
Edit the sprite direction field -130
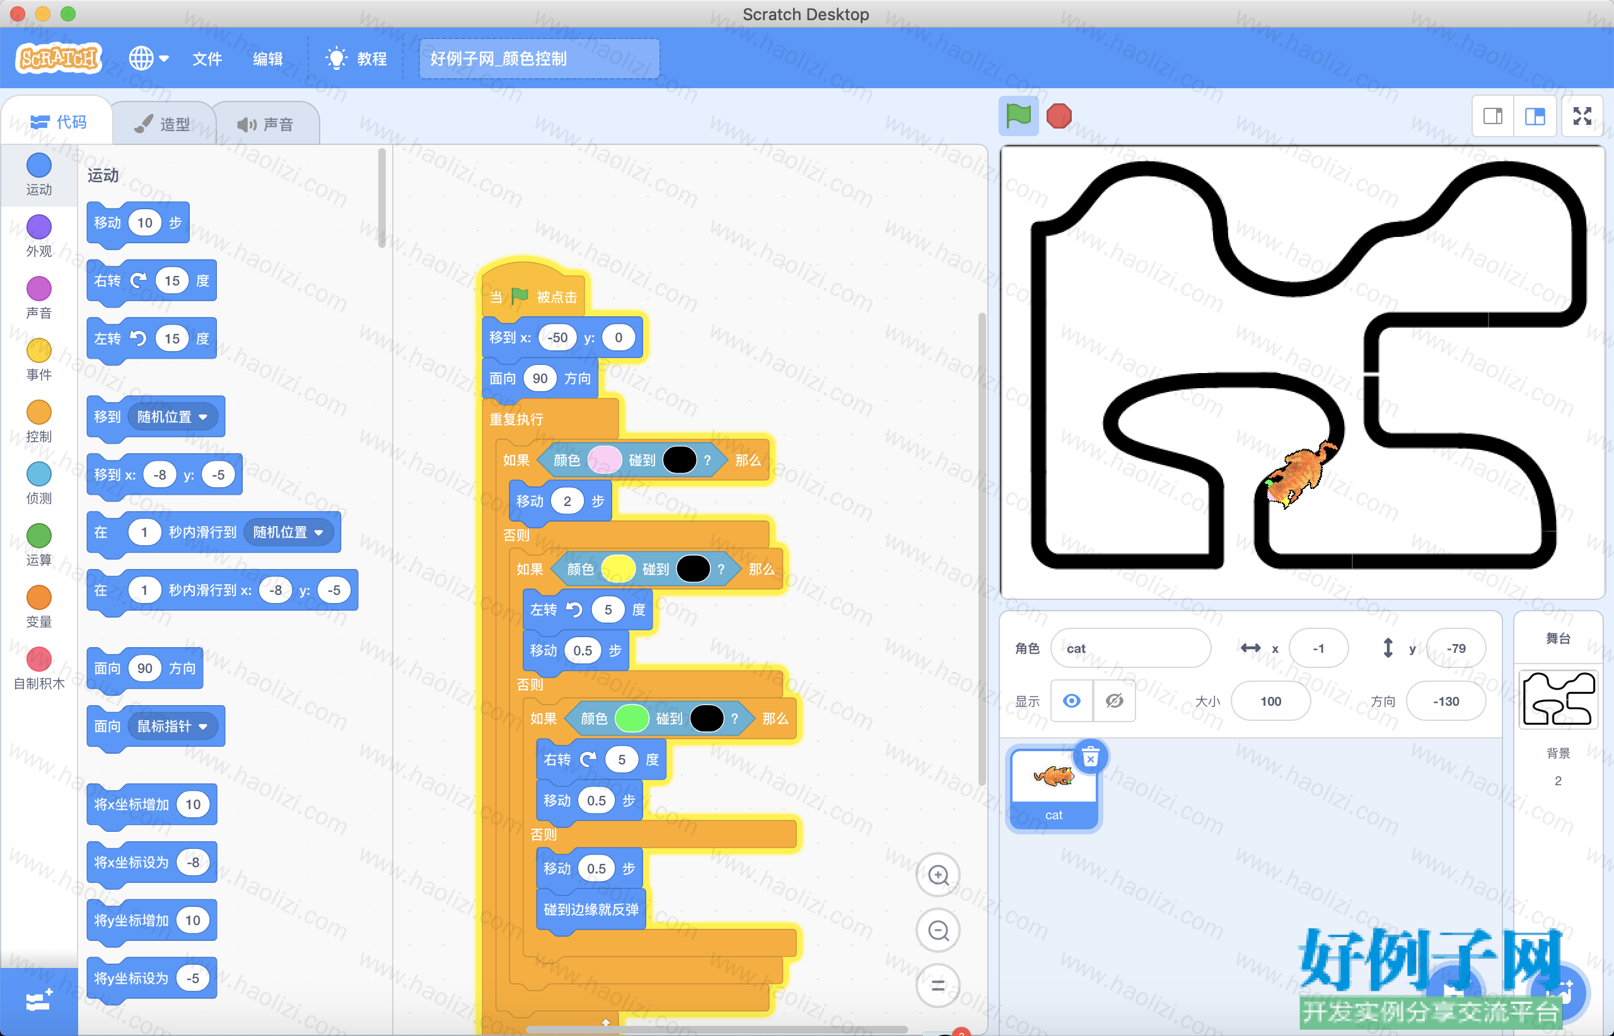1446,701
